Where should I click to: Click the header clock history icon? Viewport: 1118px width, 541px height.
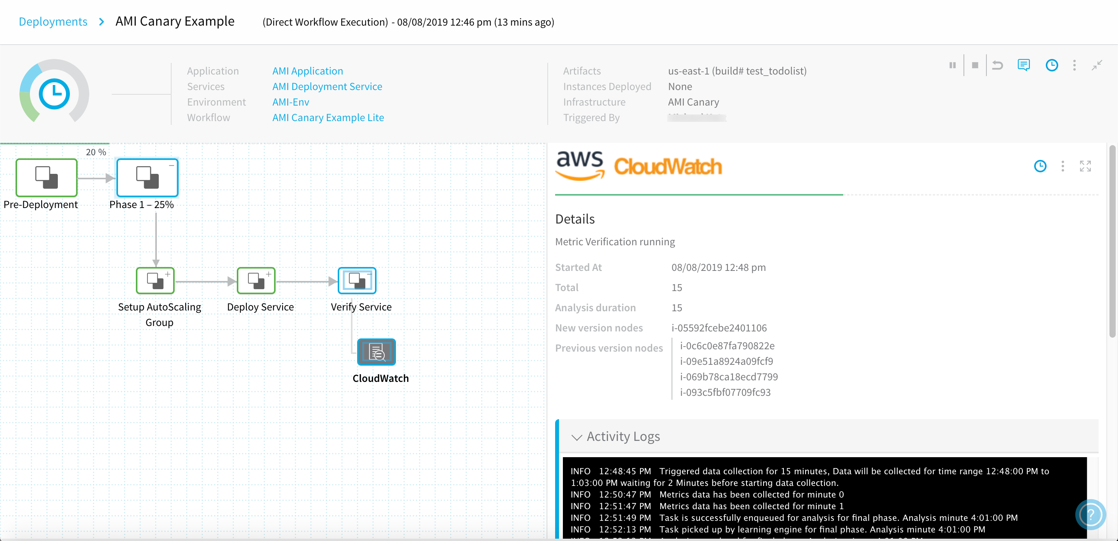(x=1052, y=65)
